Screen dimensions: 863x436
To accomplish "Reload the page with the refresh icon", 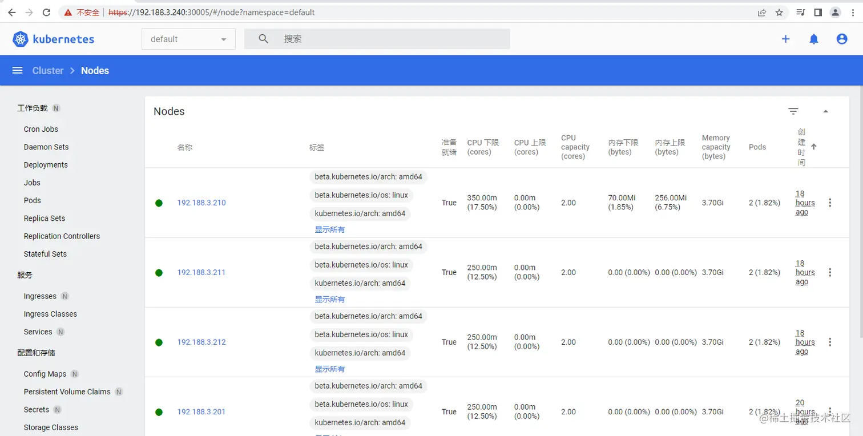I will (47, 12).
